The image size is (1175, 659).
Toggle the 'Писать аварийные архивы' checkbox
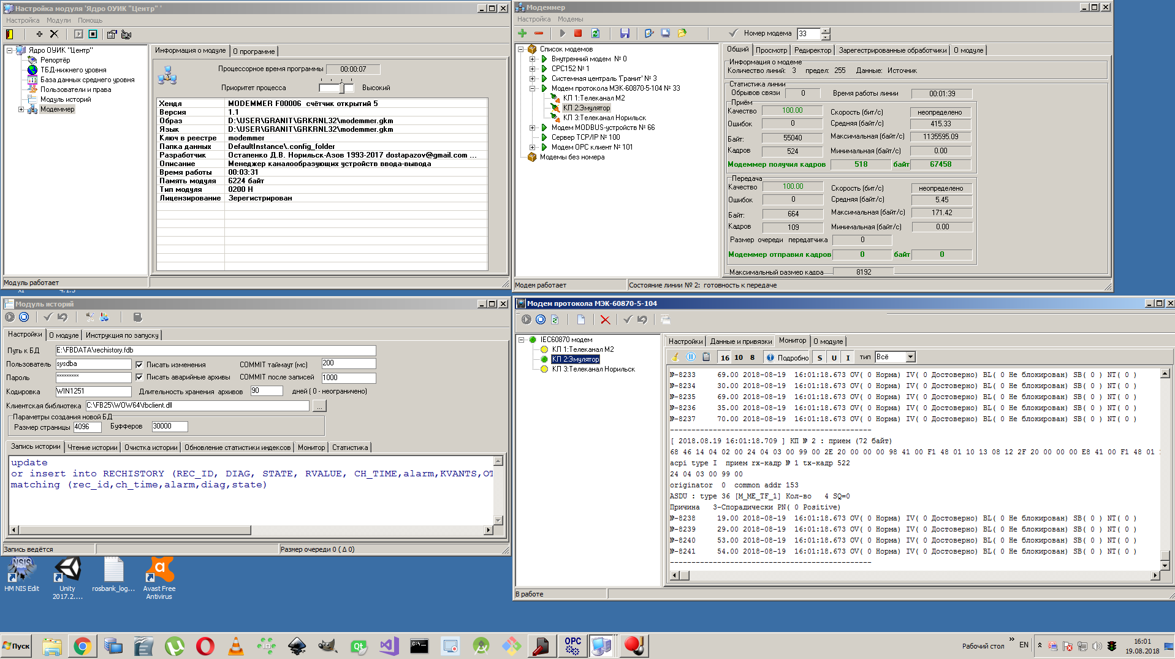pos(139,377)
